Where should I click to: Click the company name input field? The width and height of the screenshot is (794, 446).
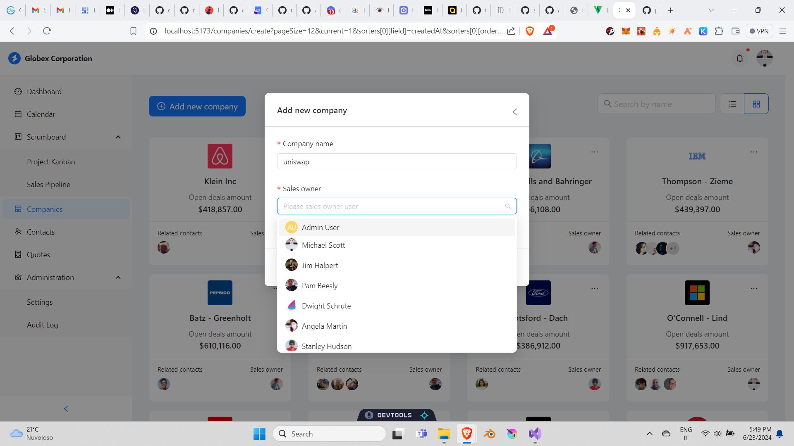[x=397, y=161]
